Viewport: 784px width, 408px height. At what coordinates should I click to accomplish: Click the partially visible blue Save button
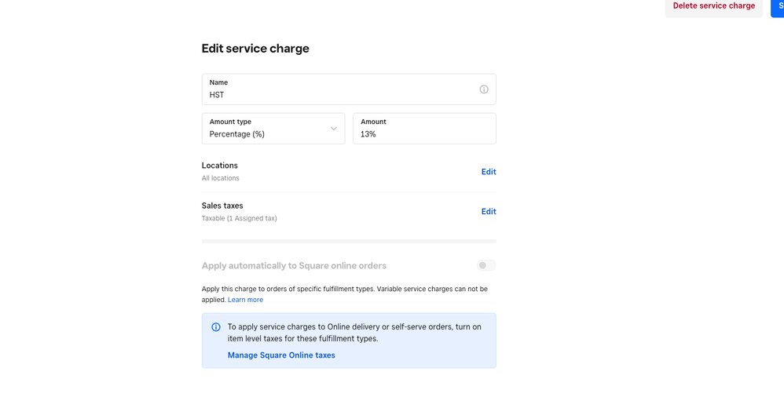point(778,6)
